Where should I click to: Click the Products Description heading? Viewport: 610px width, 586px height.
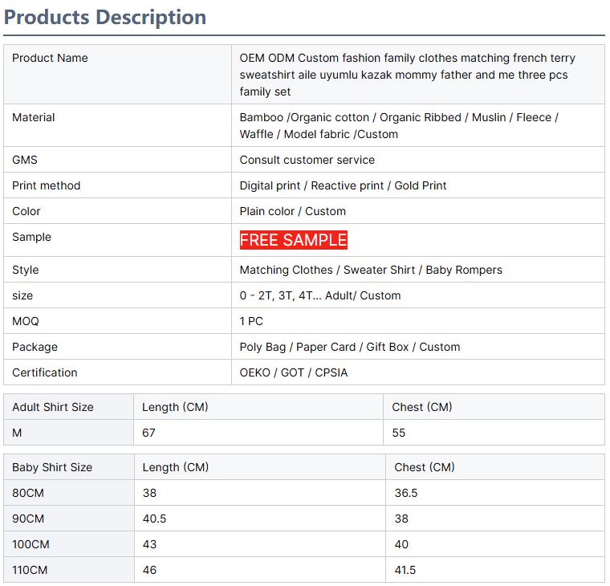(105, 17)
